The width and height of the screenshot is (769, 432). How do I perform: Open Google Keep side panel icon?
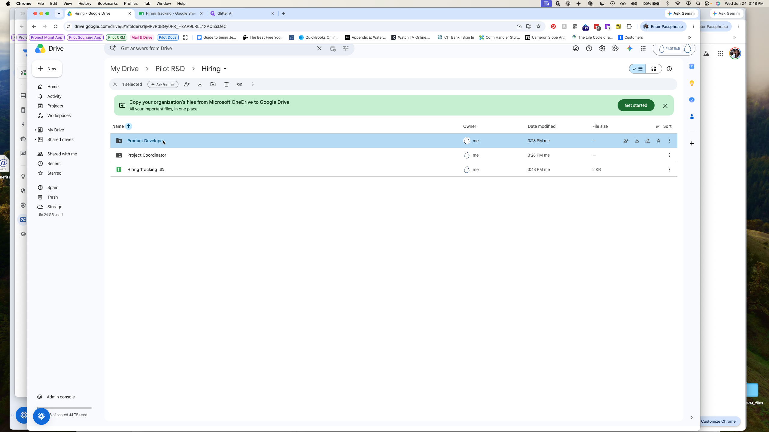(692, 83)
